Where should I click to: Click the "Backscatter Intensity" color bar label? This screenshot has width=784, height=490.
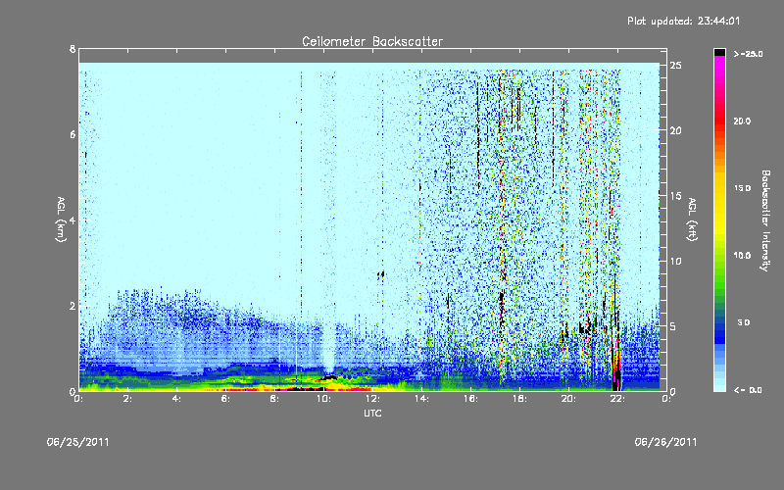(765, 220)
